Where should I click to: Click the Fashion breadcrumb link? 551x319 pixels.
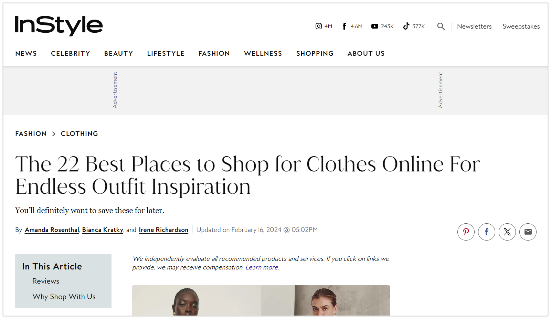31,134
